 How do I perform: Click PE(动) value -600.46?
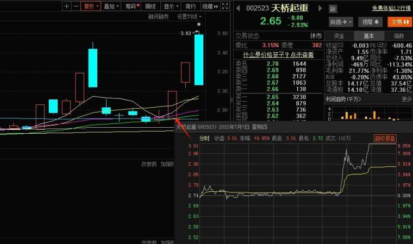point(402,46)
